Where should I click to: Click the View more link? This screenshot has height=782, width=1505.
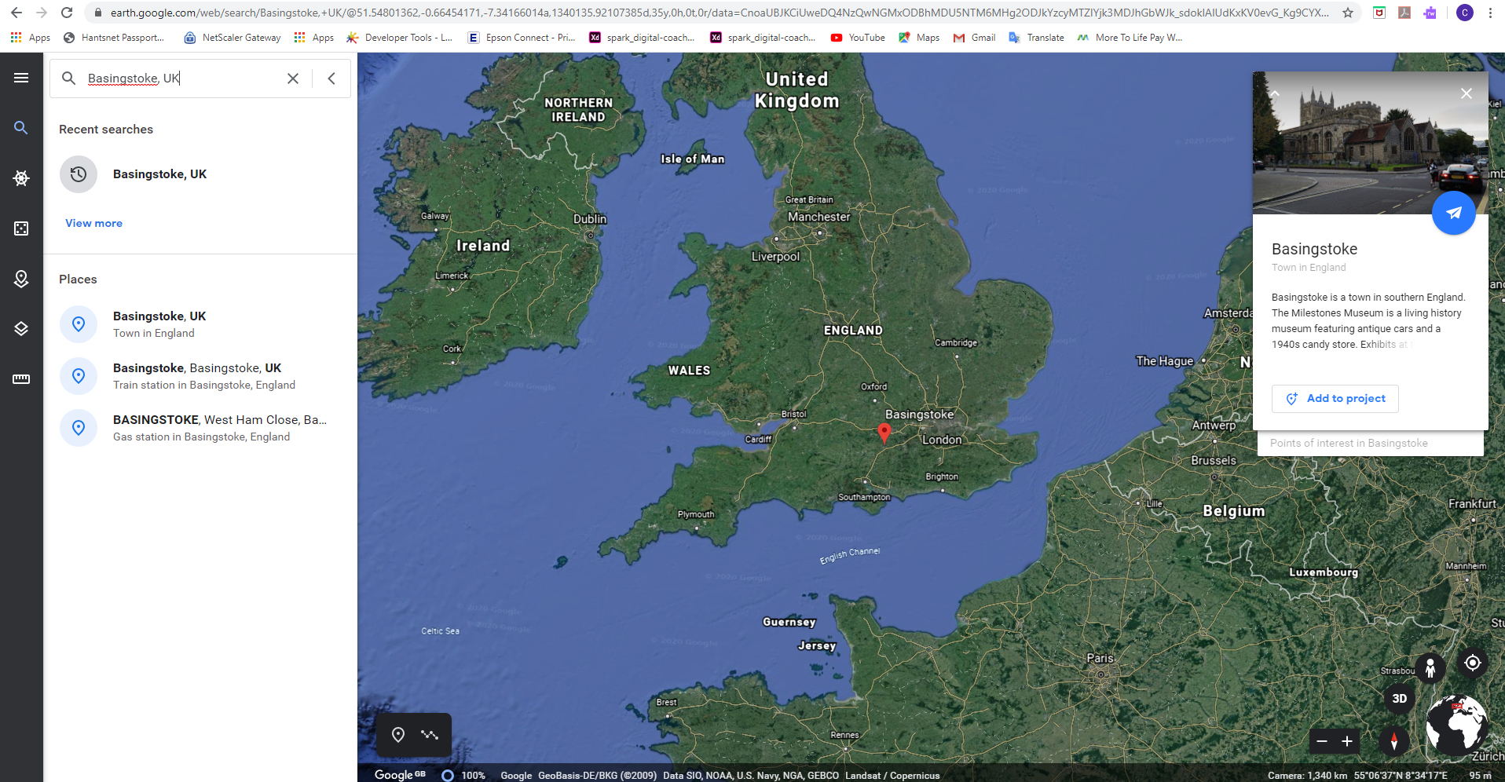[x=93, y=223]
